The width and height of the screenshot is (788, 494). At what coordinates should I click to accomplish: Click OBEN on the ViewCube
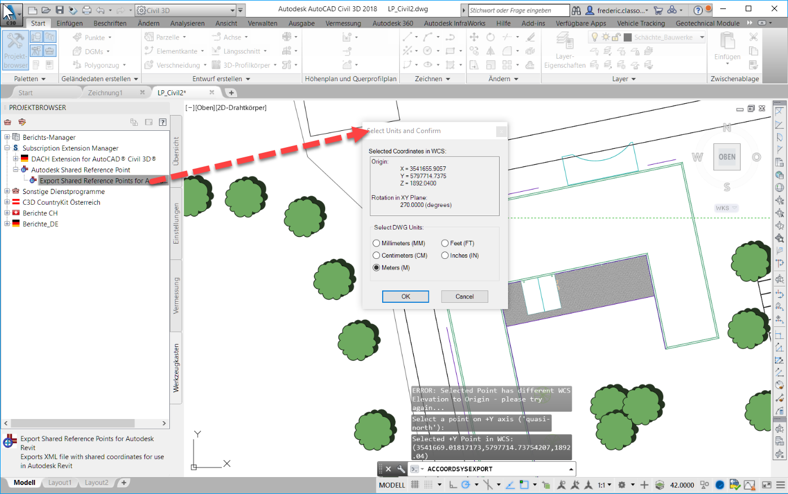pyautogui.click(x=726, y=157)
